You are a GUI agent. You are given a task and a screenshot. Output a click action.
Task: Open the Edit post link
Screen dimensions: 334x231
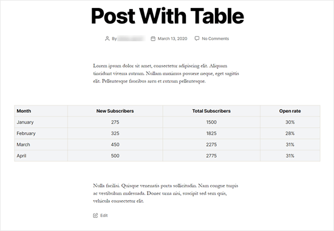104,215
